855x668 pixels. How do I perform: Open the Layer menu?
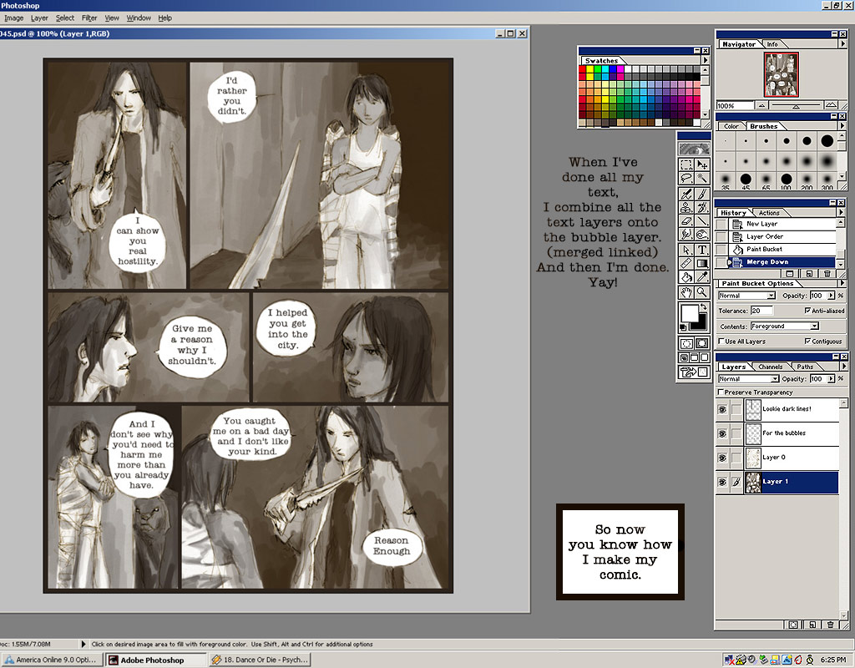(x=39, y=18)
